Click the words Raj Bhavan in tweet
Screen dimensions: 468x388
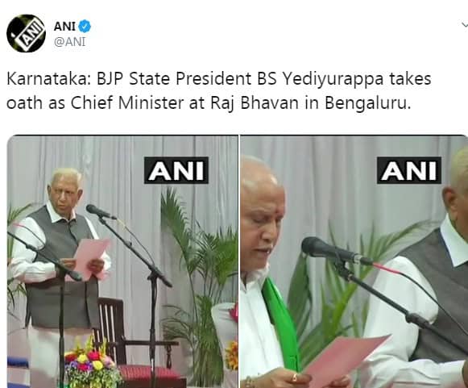[x=255, y=103]
